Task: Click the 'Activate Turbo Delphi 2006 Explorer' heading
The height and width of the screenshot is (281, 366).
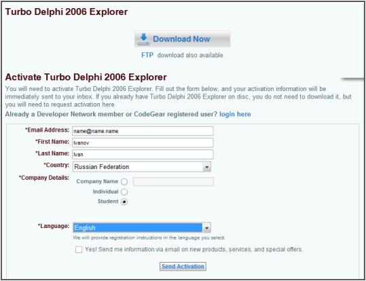Action: [x=86, y=77]
